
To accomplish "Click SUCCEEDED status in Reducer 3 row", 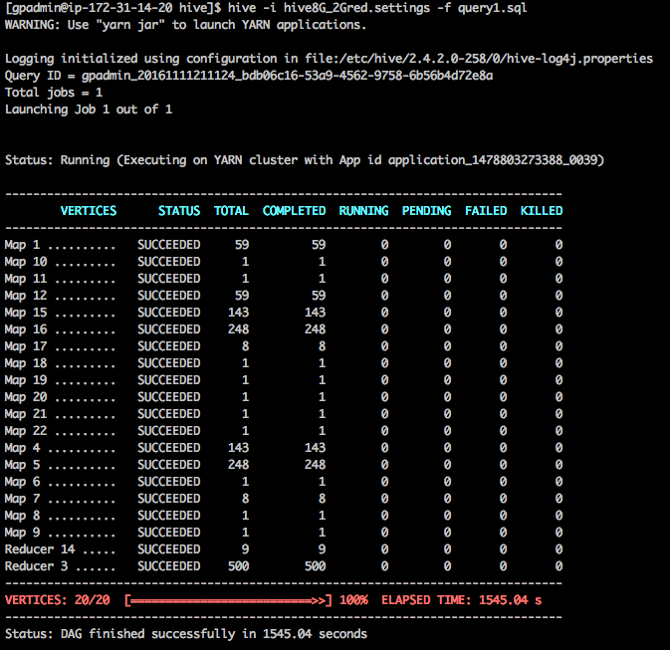I will pos(169,566).
